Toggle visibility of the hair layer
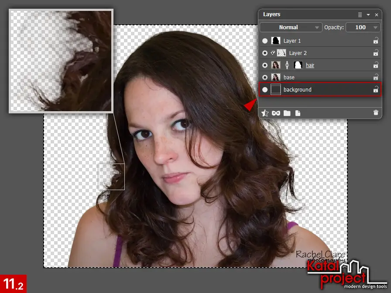391x293 pixels. click(x=265, y=65)
